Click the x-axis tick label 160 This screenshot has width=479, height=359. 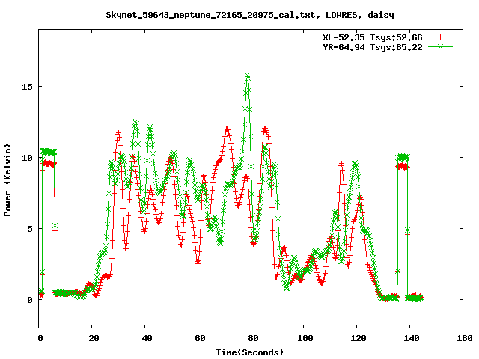click(465, 338)
